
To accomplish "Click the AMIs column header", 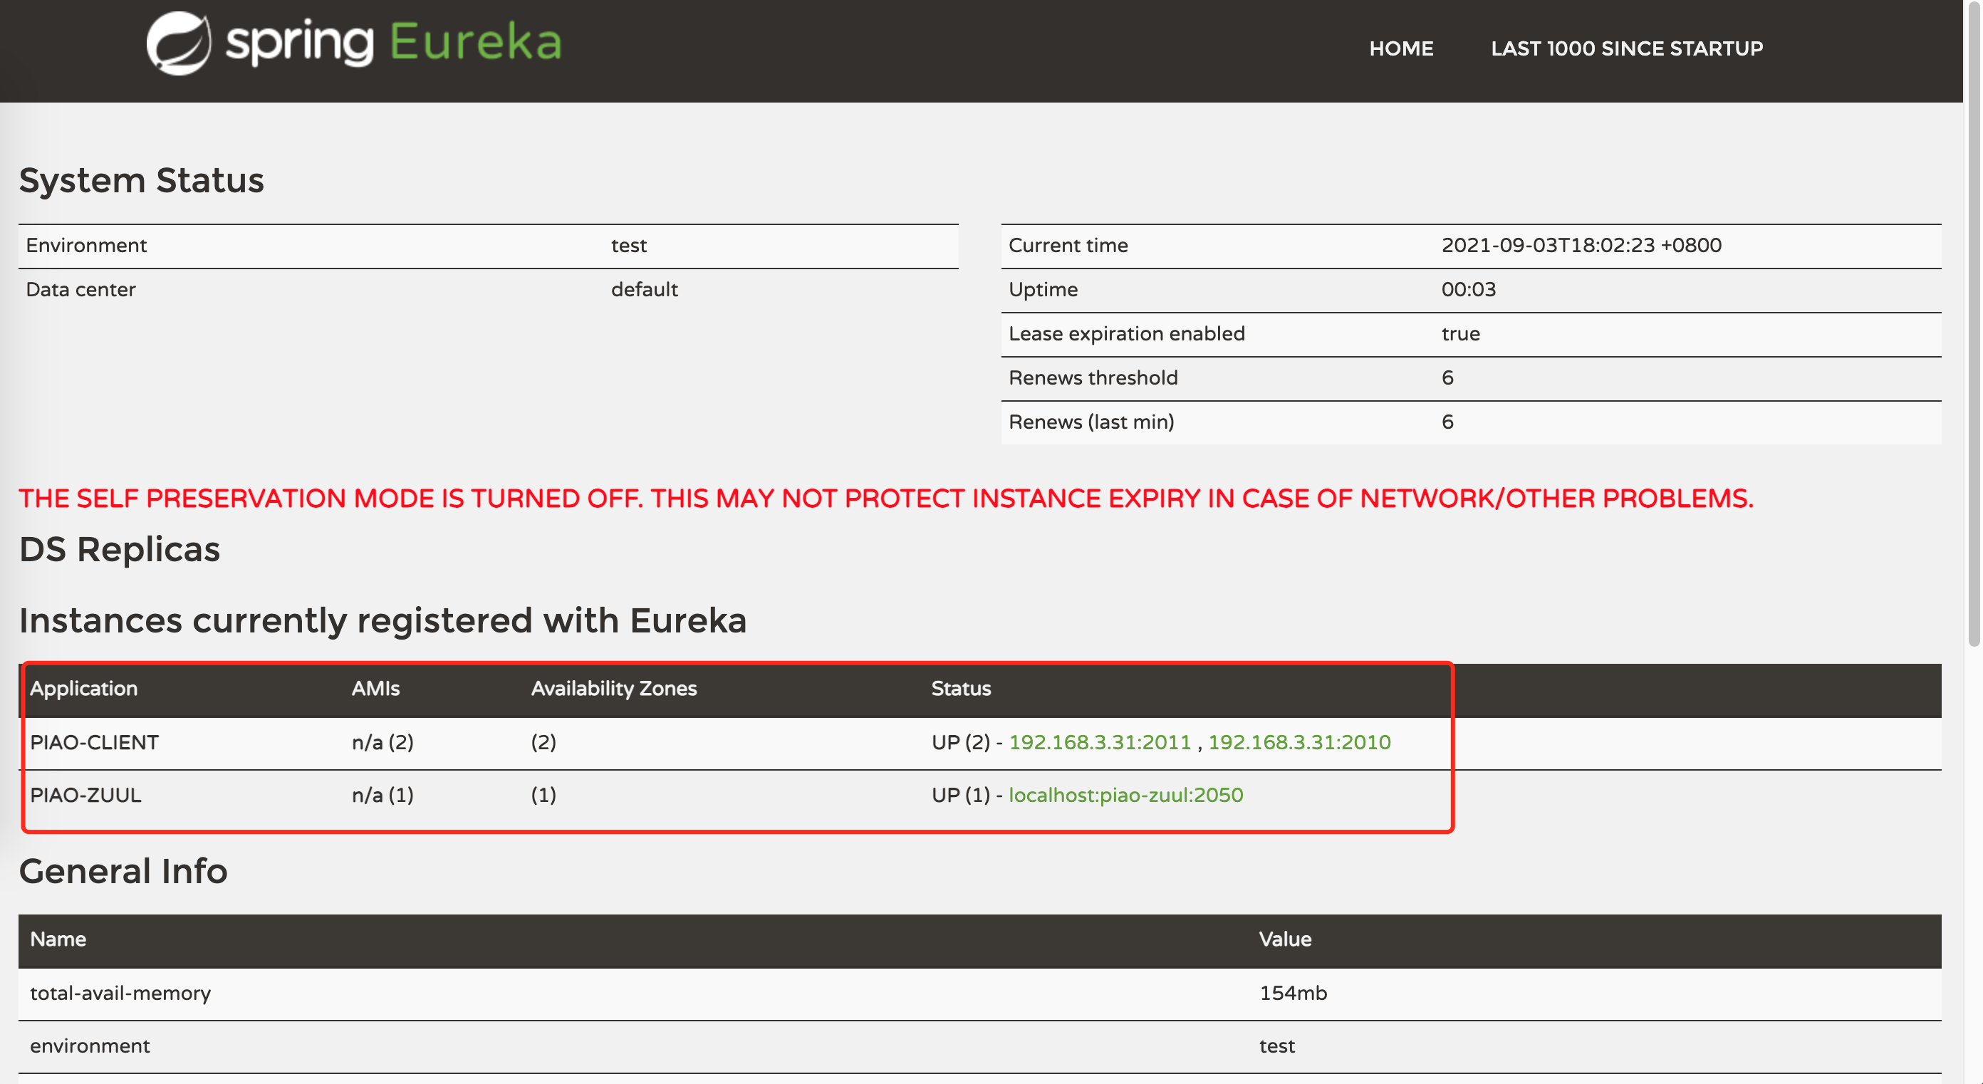I will (375, 688).
